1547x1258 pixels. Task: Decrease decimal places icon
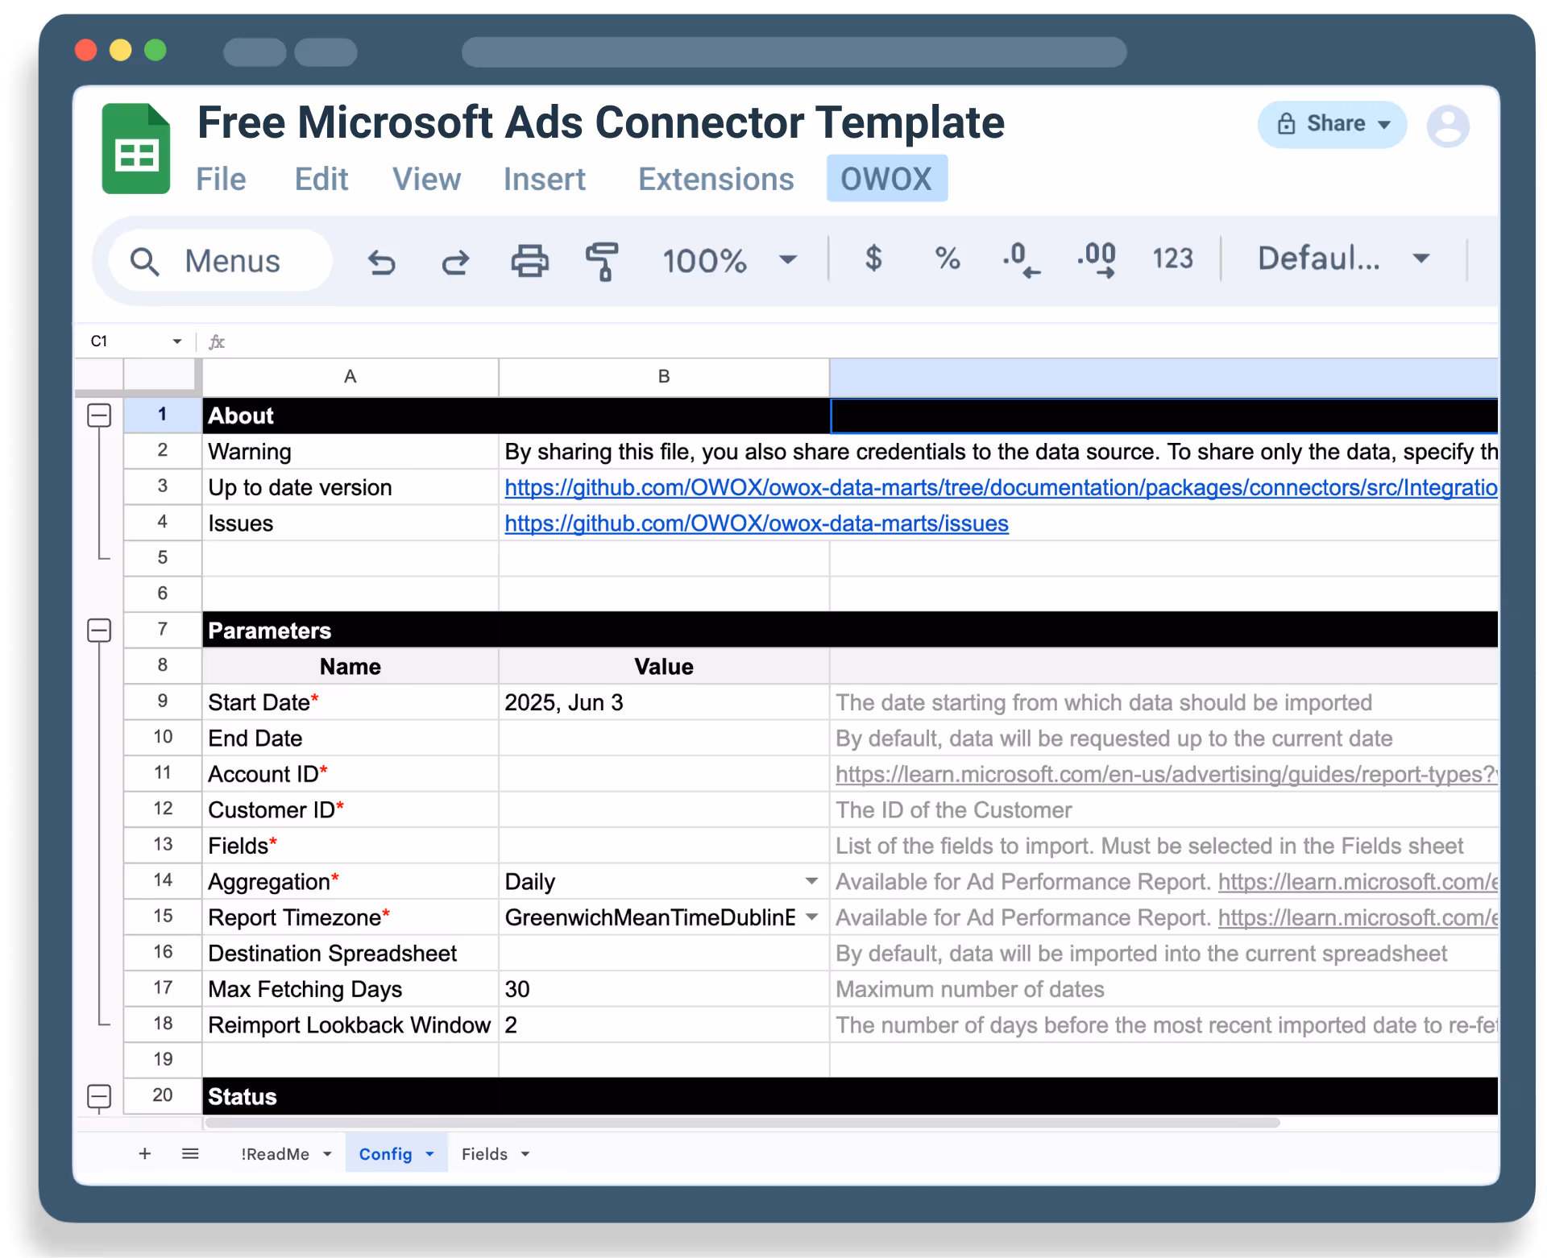[1021, 260]
